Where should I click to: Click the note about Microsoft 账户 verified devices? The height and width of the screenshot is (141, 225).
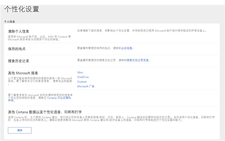point(142,31)
